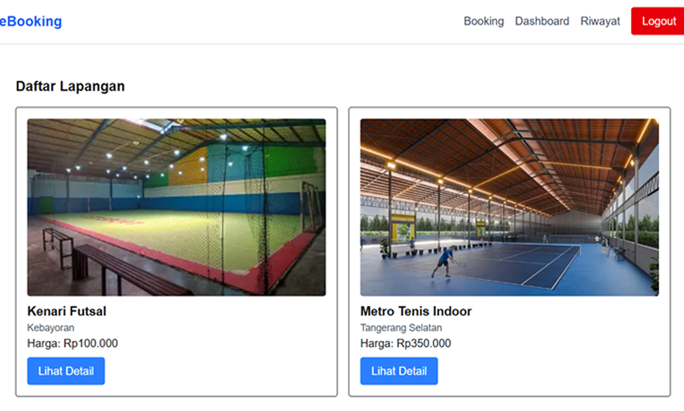The height and width of the screenshot is (411, 684).
Task: Open the Booking menu item
Action: [483, 21]
